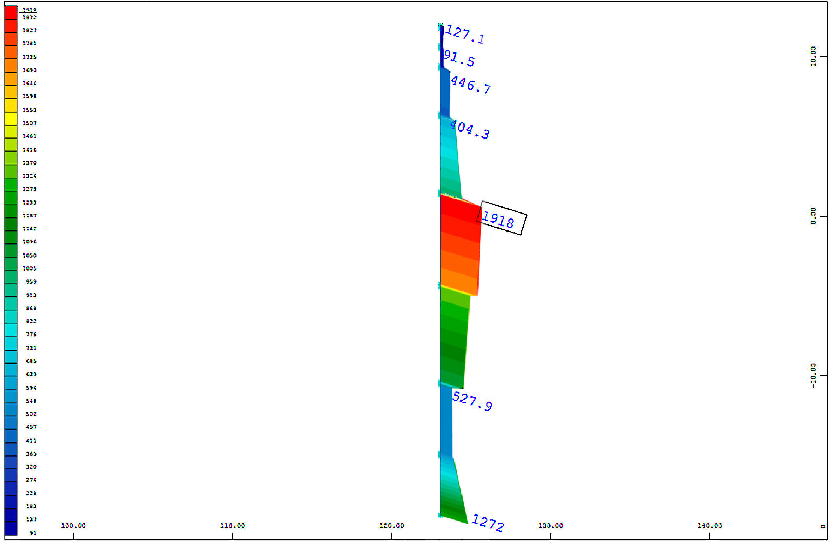
Task: Select the 527.9 value annotation
Action: [x=472, y=401]
